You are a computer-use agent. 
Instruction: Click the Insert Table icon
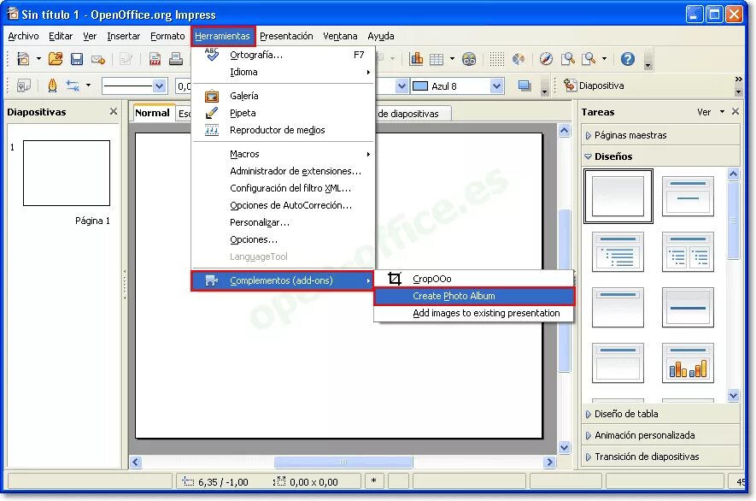[x=436, y=58]
